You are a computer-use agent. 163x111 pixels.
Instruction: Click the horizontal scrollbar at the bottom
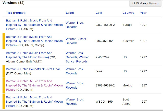[x=81, y=110]
